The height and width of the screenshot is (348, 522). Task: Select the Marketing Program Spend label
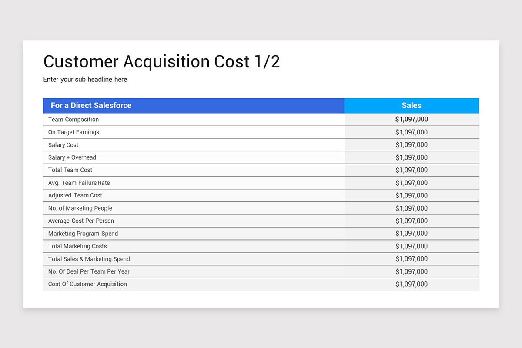(83, 234)
